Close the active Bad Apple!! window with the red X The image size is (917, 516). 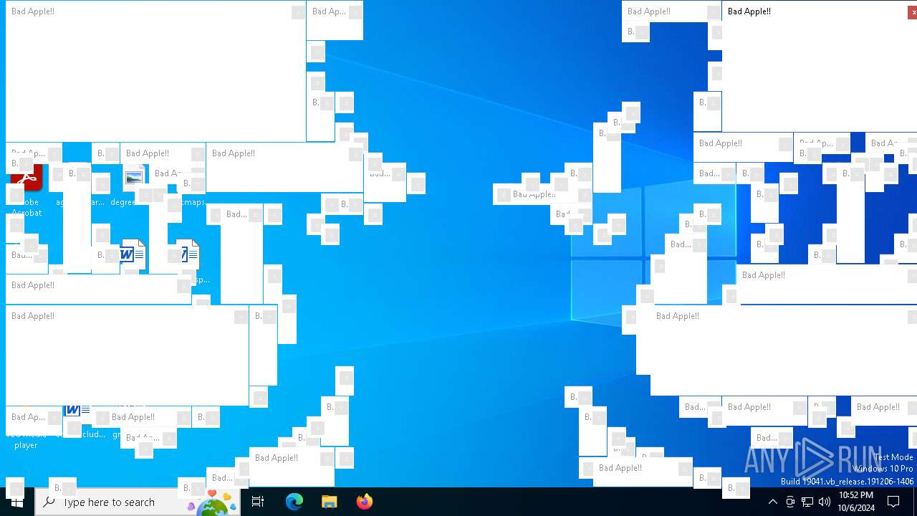pyautogui.click(x=913, y=12)
